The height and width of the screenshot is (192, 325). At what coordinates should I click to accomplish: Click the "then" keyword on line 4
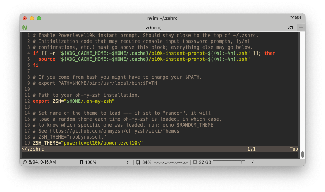[270, 53]
